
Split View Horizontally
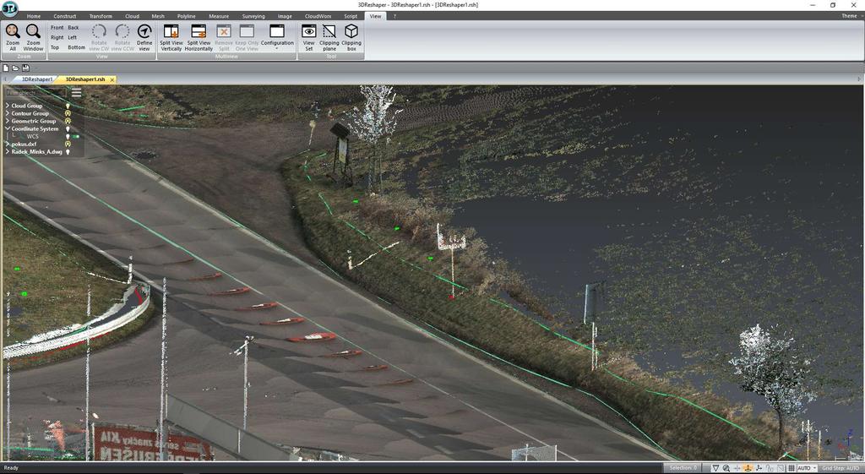click(199, 37)
